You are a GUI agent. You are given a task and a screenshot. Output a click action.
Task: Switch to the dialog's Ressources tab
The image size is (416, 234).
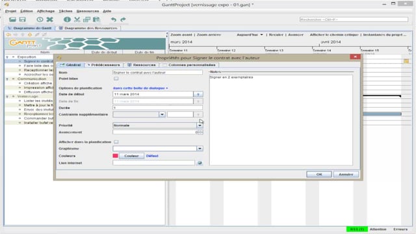[142, 65]
